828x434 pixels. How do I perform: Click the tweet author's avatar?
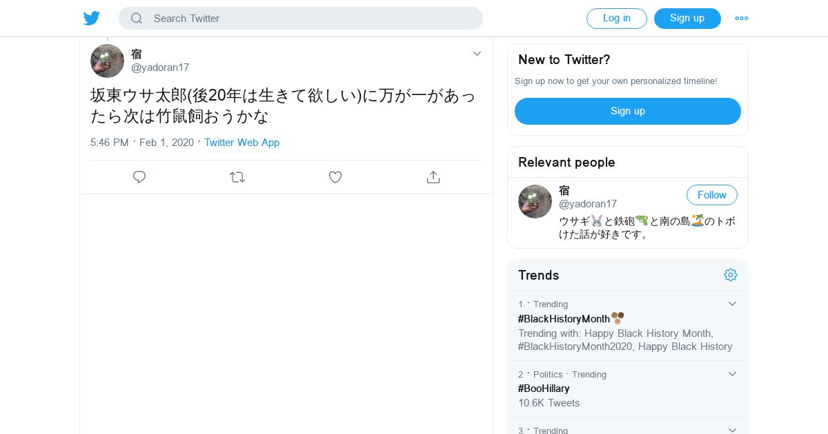[107, 61]
